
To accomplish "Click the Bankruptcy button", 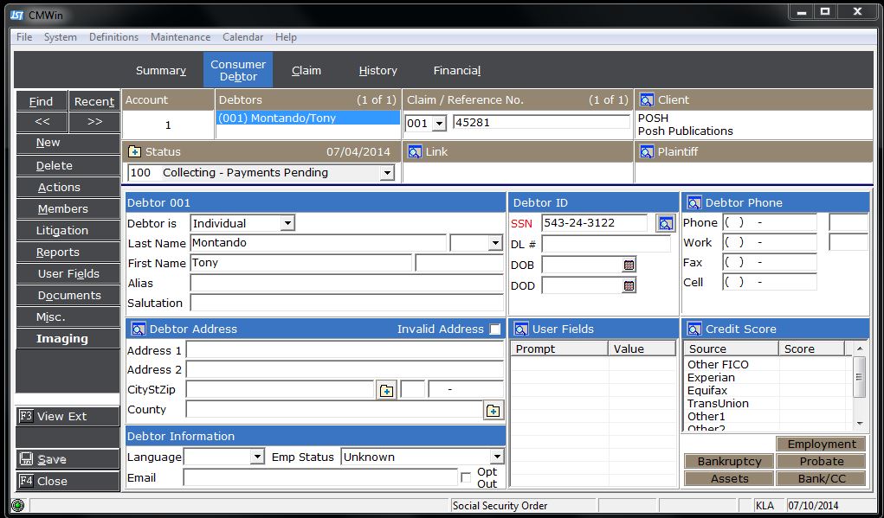I will tap(729, 462).
